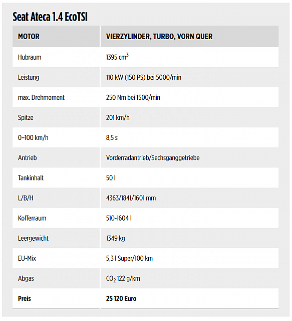292x321 pixels.
Task: Select the EU-Mix consumption value
Action: point(129,258)
